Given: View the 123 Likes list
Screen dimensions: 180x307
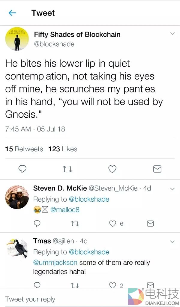Looking at the screenshot, I should pos(63,149).
